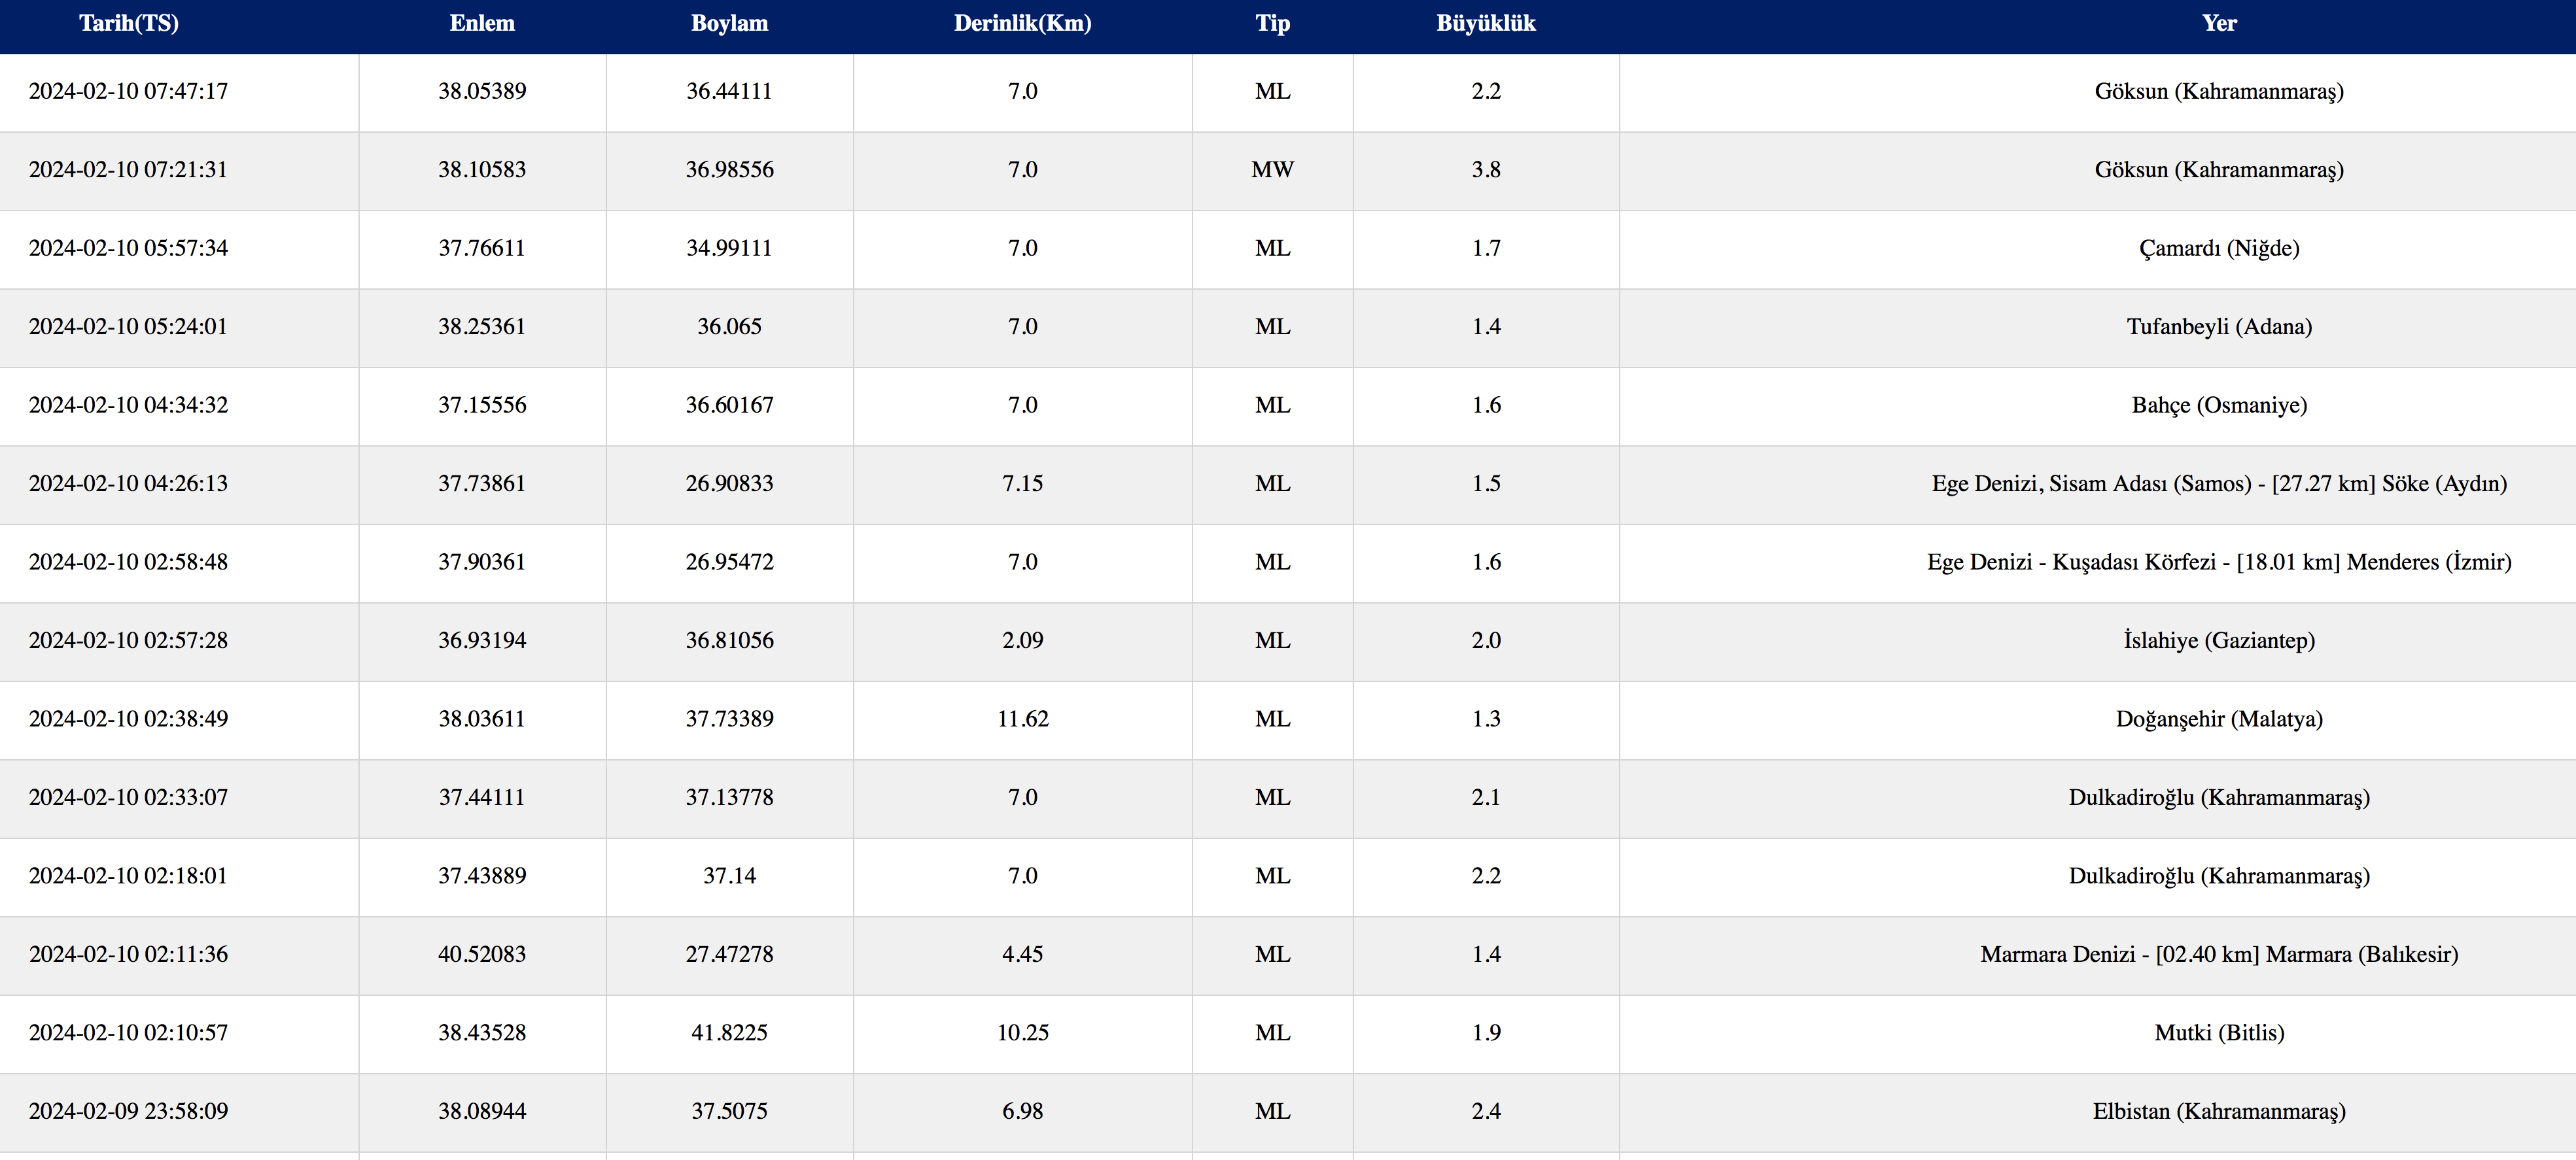Screen dimensions: 2576x1160
Task: Click magnitude value 1.9
Action: pyautogui.click(x=1486, y=1033)
